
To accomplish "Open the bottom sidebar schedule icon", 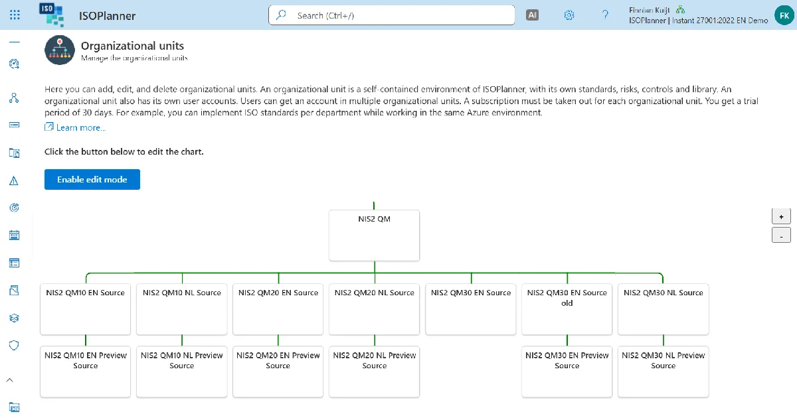I will [x=14, y=407].
